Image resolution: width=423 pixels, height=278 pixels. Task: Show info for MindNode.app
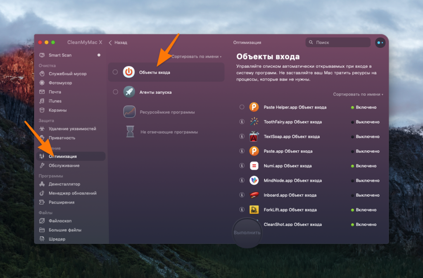tap(242, 180)
